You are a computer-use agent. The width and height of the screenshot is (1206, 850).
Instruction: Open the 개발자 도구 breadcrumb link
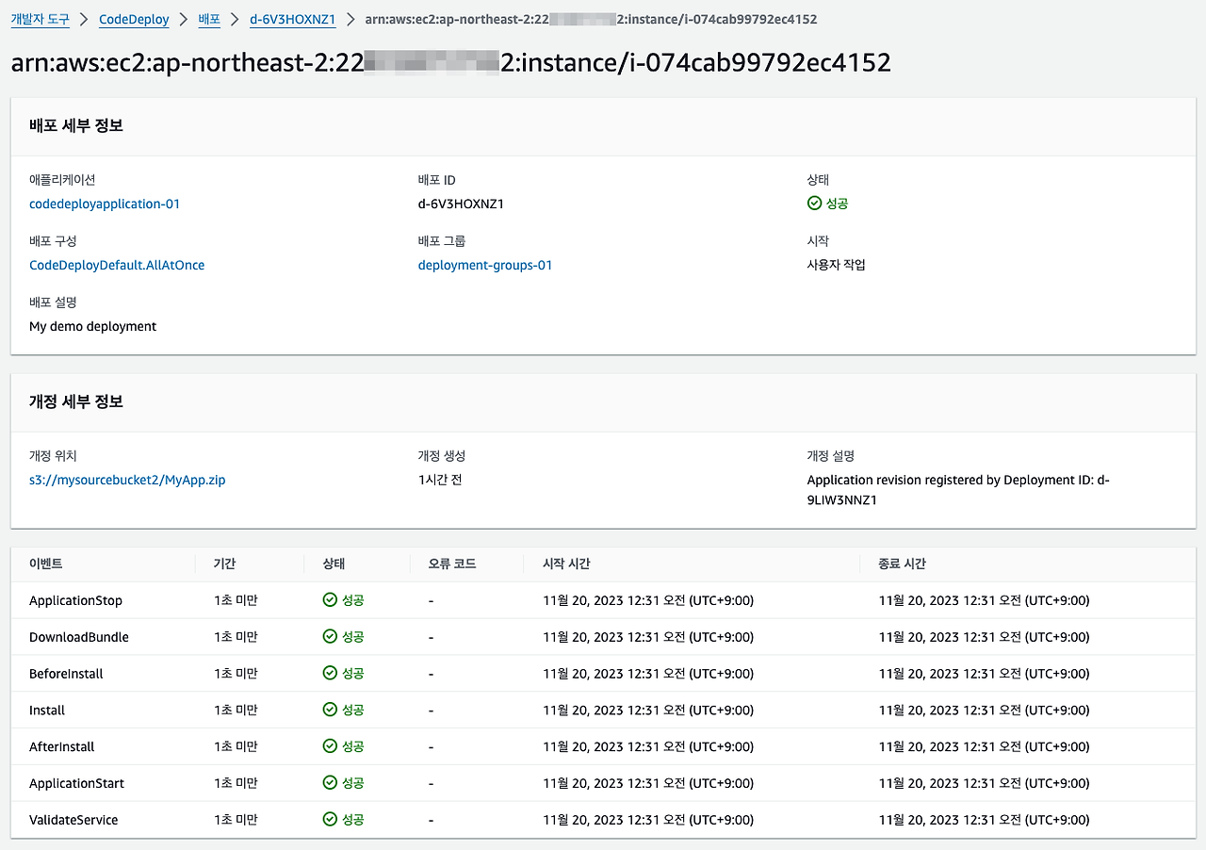[x=40, y=19]
